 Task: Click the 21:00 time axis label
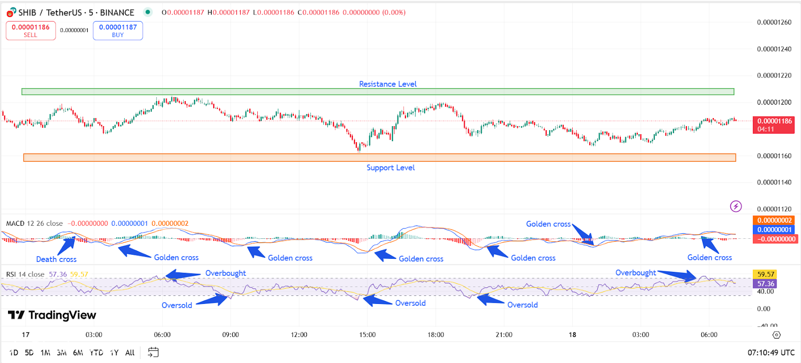[504, 335]
